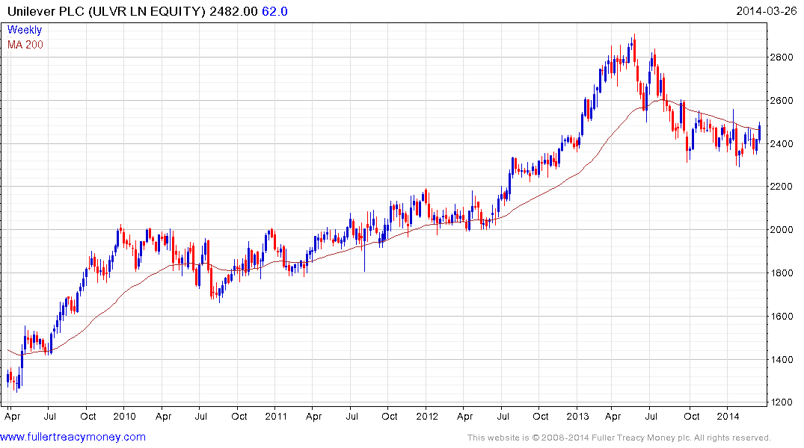
Task: Click the 2800 price axis label
Action: click(782, 57)
